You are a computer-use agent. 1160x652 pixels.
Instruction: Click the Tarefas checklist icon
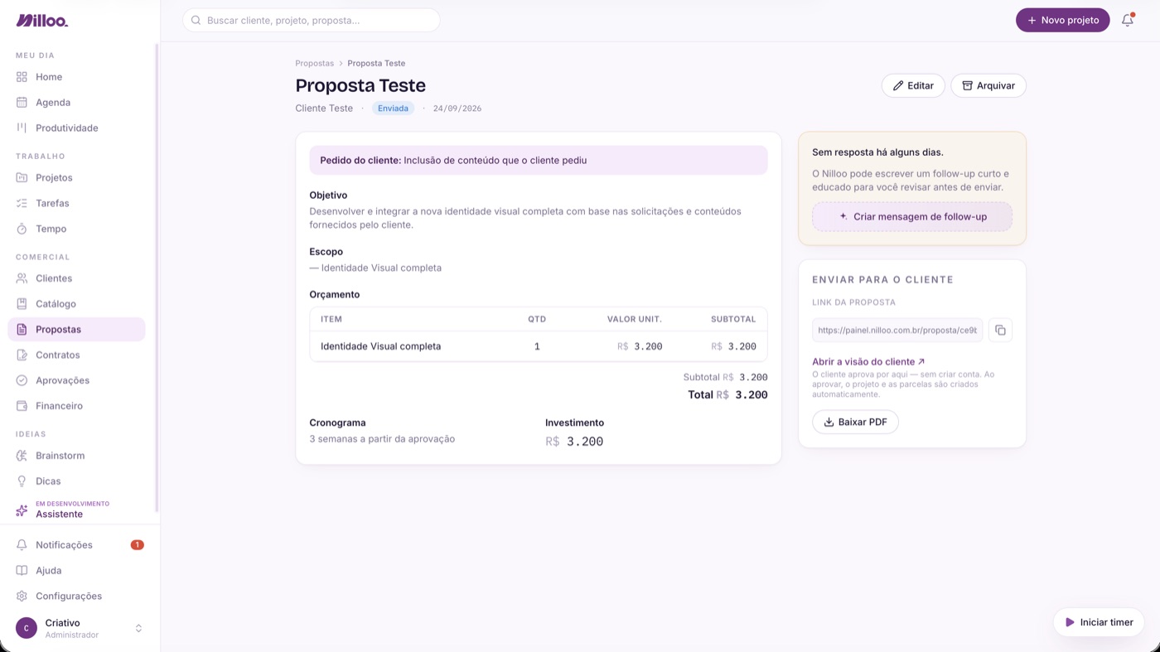click(22, 203)
